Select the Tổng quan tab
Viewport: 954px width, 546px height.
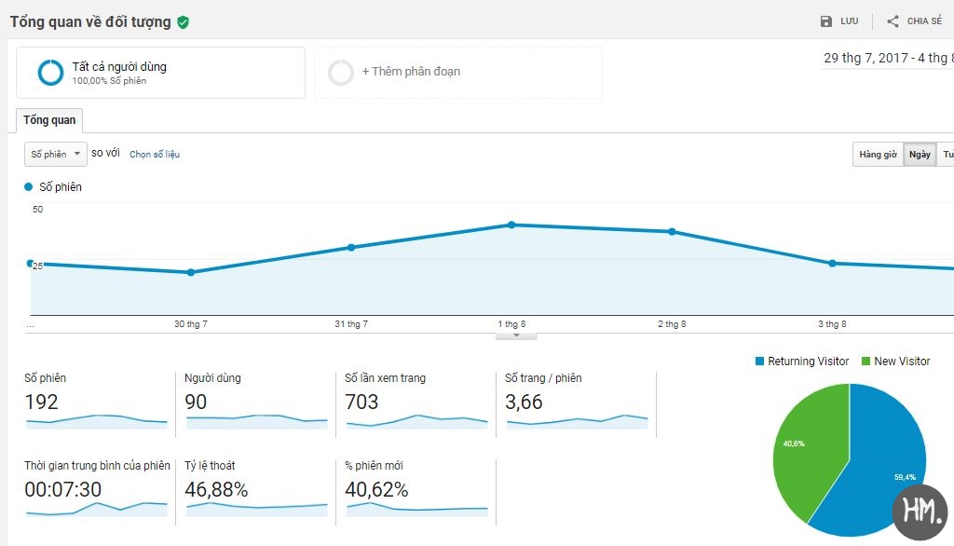(x=49, y=120)
